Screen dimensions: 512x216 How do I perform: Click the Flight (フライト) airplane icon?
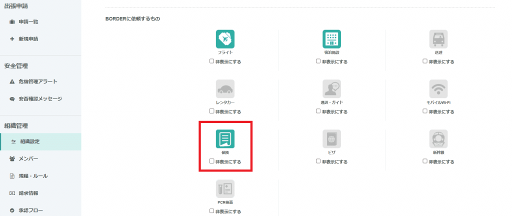225,39
